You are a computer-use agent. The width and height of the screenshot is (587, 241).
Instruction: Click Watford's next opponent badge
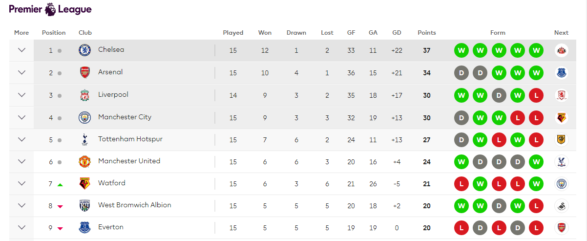[x=561, y=184]
